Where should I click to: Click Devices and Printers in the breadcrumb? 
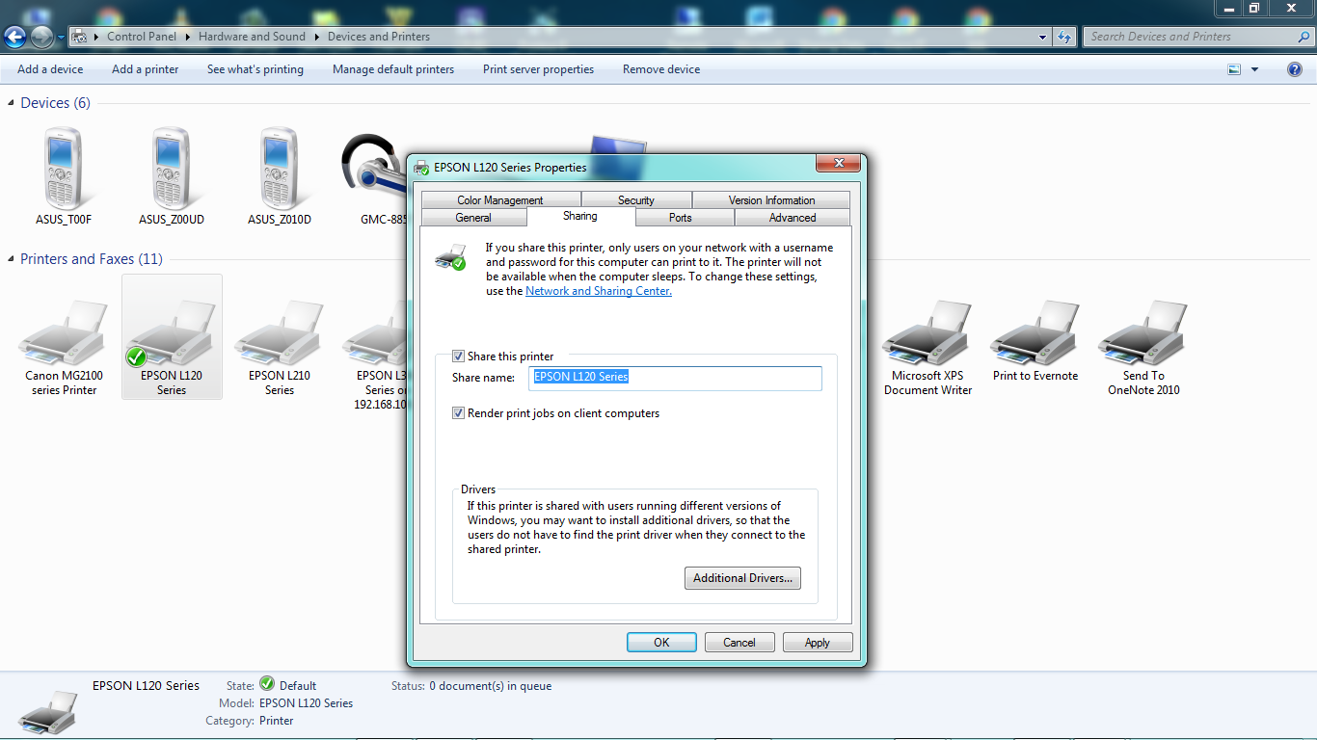(x=379, y=37)
